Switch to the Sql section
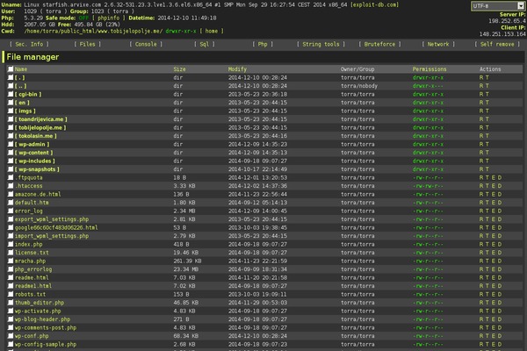The height and width of the screenshot is (351, 527). [x=205, y=44]
